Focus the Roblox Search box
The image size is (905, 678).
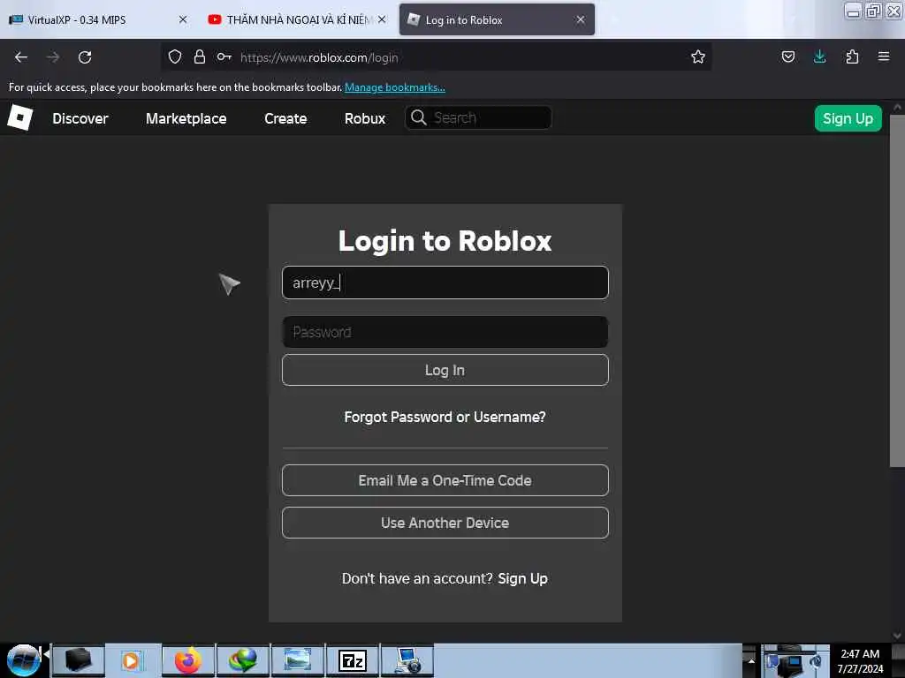(x=478, y=117)
